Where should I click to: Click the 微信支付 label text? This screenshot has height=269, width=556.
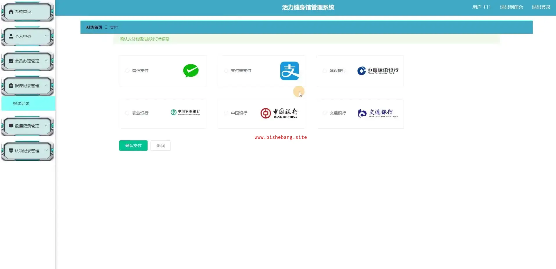[140, 71]
